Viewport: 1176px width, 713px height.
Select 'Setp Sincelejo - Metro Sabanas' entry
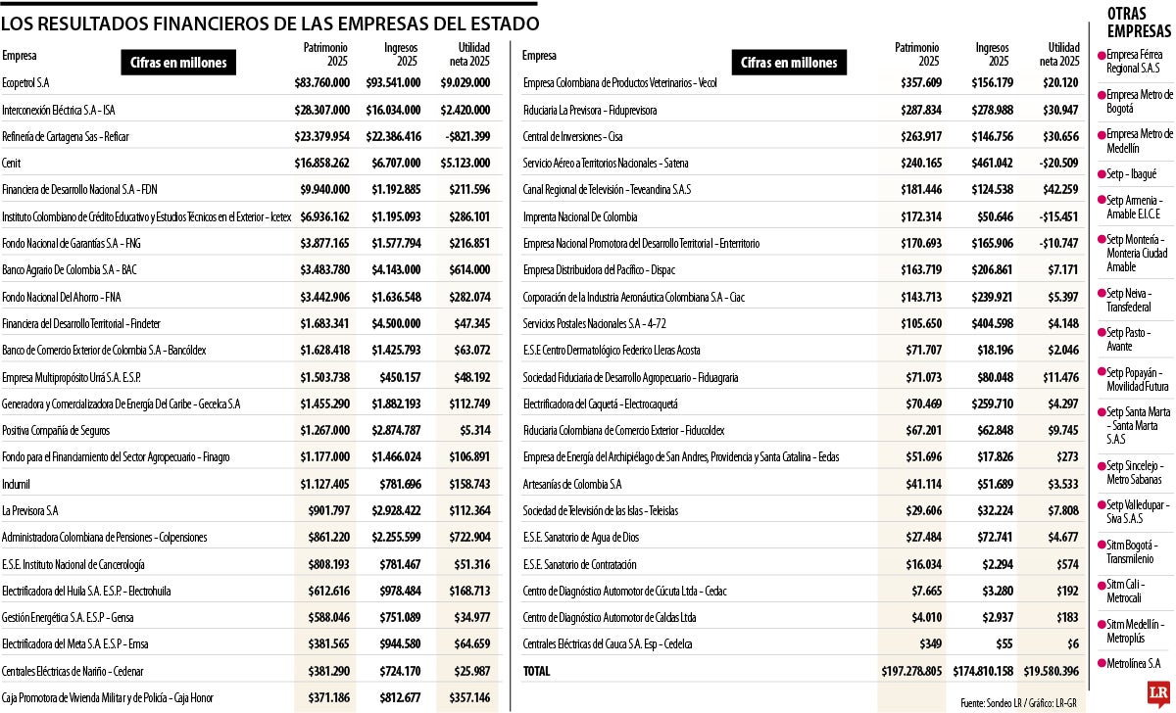[1135, 472]
